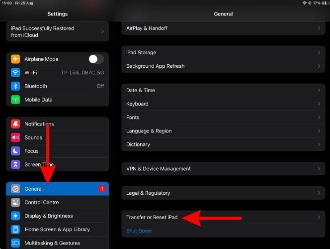Expand the iPad Successfully Restored notice chevron
330x249 pixels.
[x=102, y=32]
